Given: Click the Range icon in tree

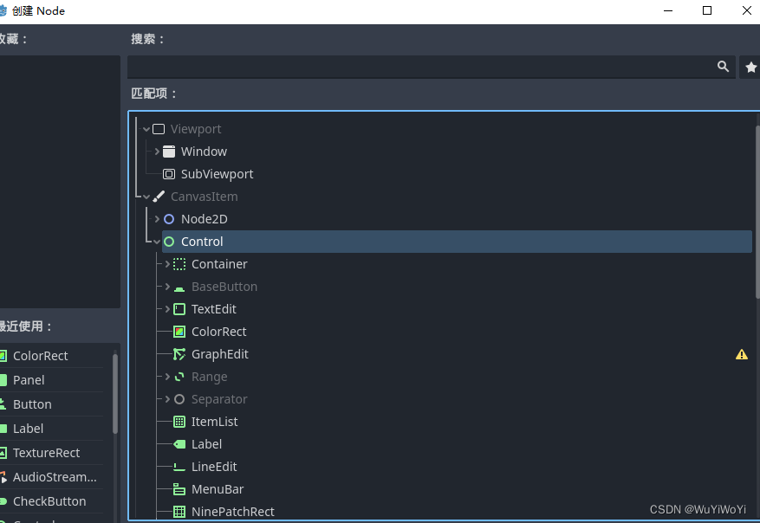Looking at the screenshot, I should [179, 377].
